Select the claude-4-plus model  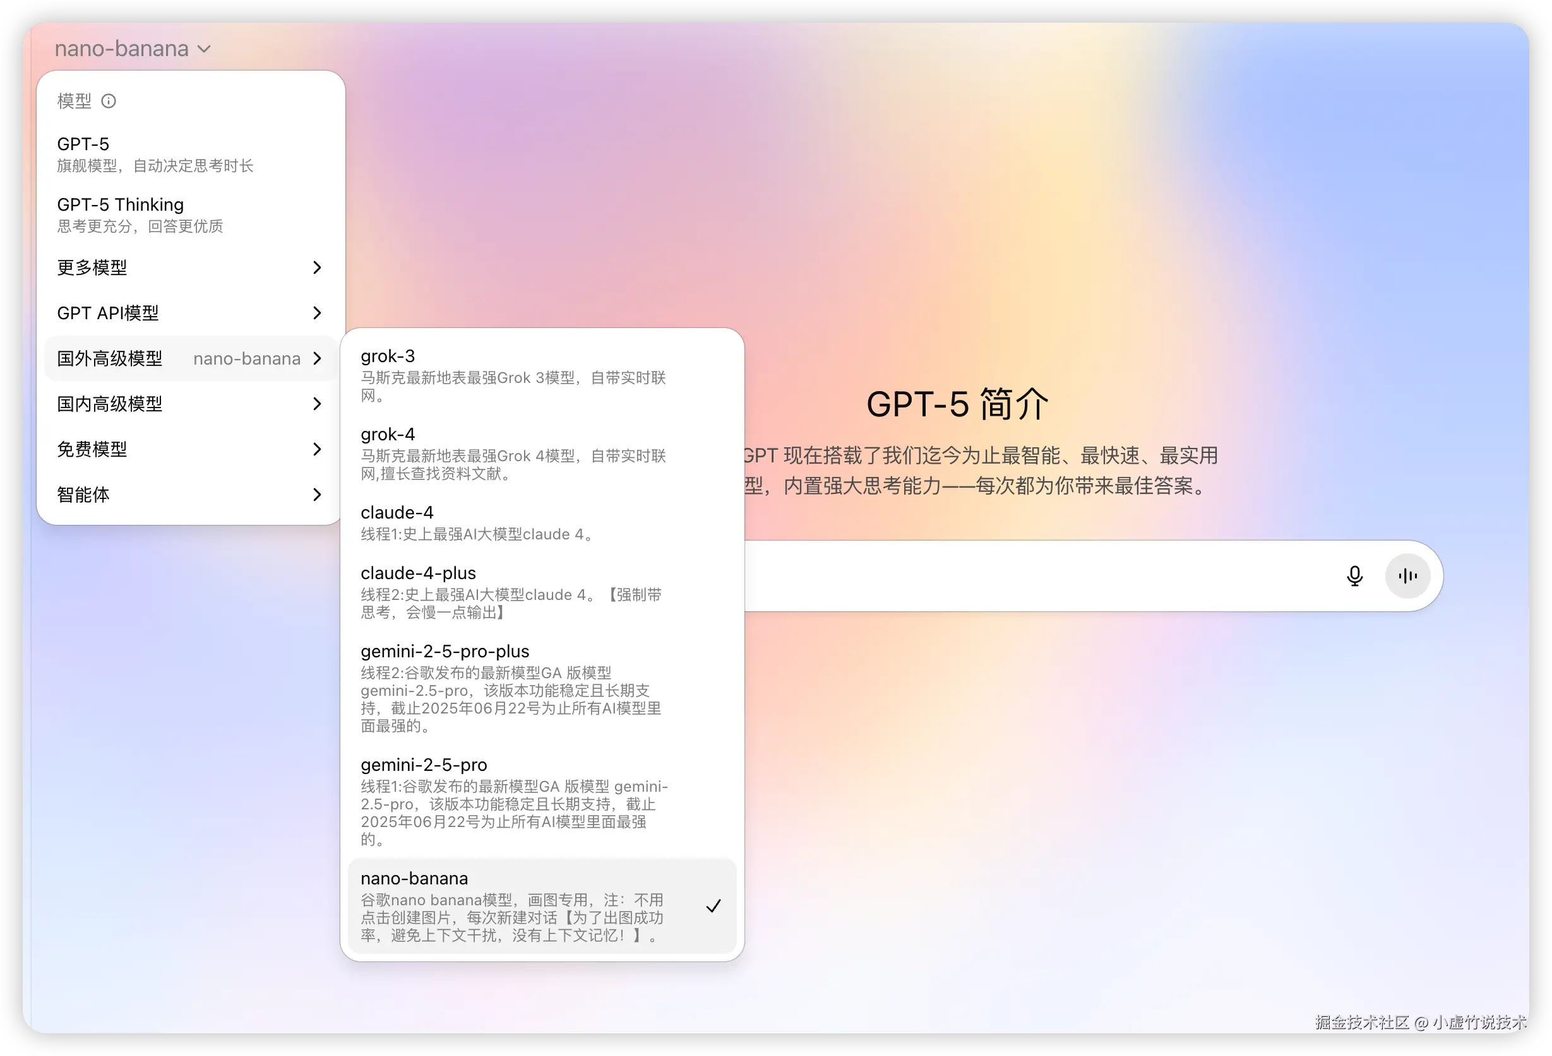tap(418, 572)
